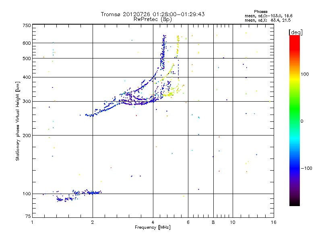The image size is (322, 242).
Task: Click the subtitle 'RwPretec (8p)'
Action: click(x=153, y=19)
